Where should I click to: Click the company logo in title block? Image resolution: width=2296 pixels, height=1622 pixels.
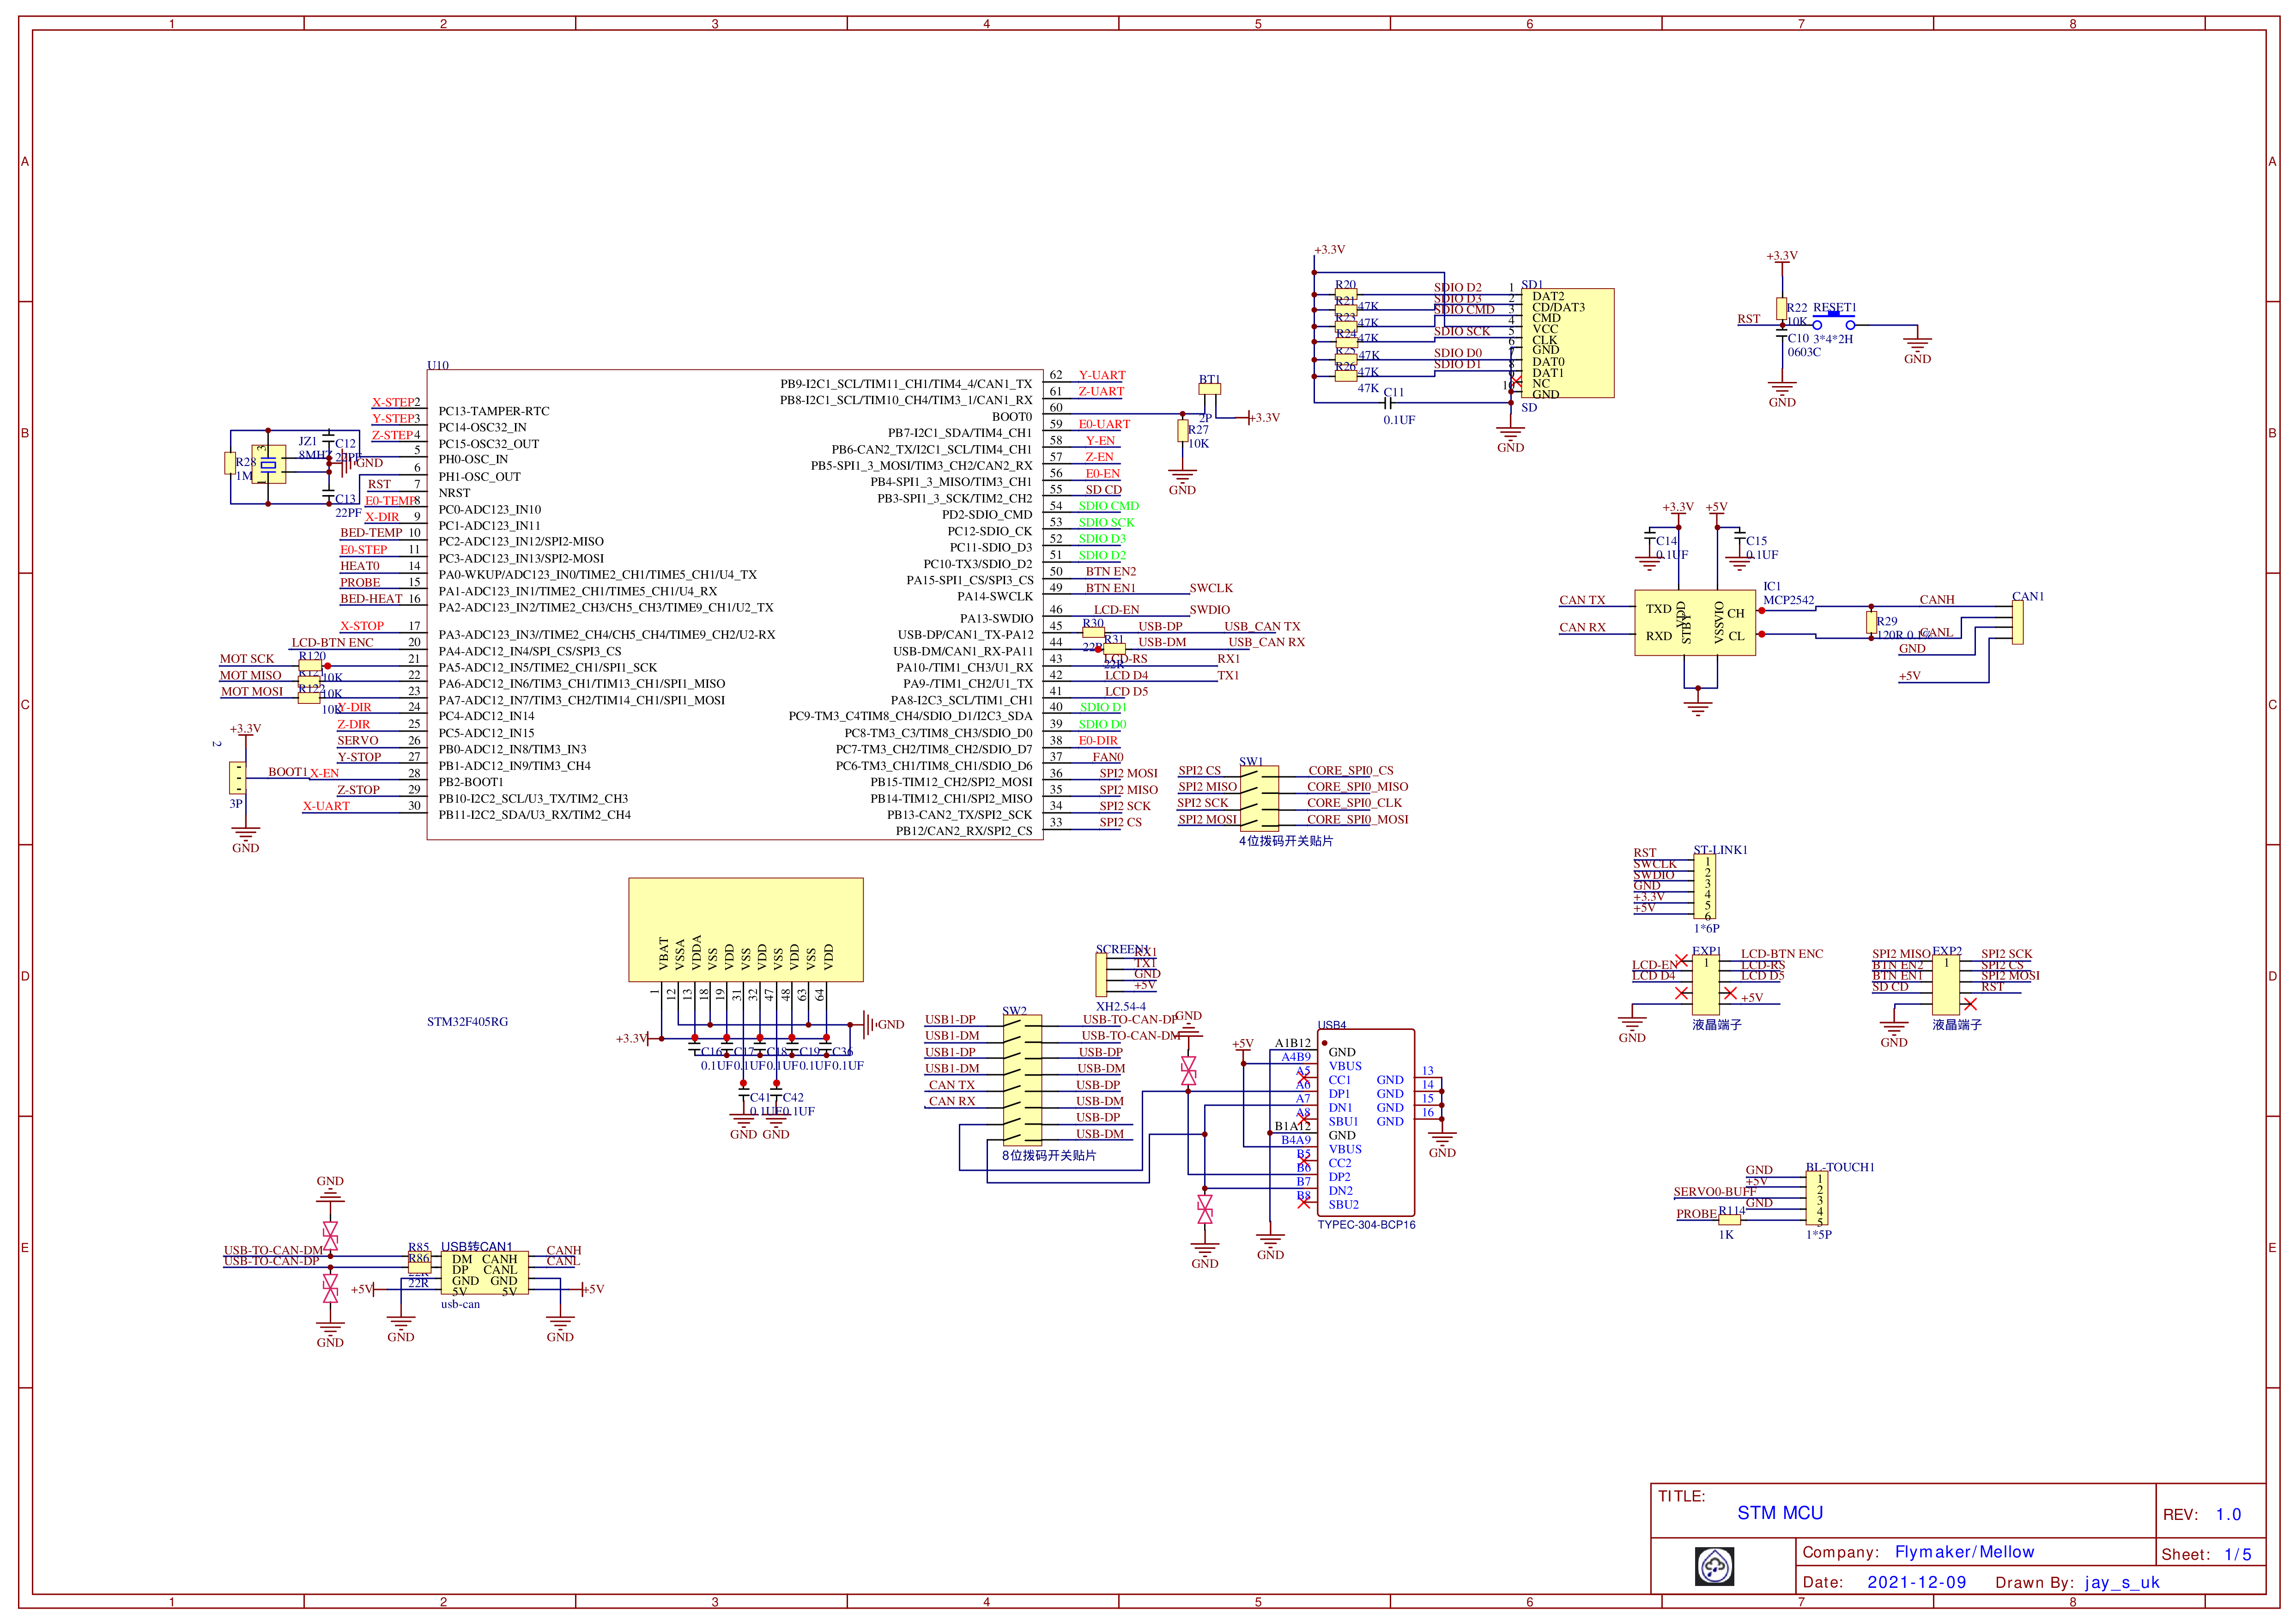tap(1714, 1566)
